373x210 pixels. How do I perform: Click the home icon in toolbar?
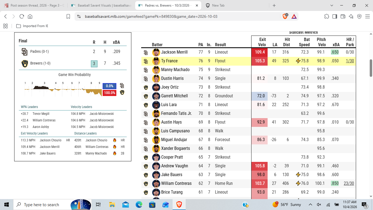[30, 16]
